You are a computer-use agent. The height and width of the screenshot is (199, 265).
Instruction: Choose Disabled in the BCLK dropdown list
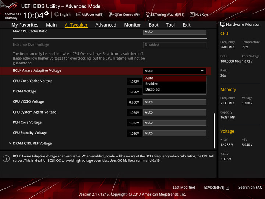tap(174, 89)
